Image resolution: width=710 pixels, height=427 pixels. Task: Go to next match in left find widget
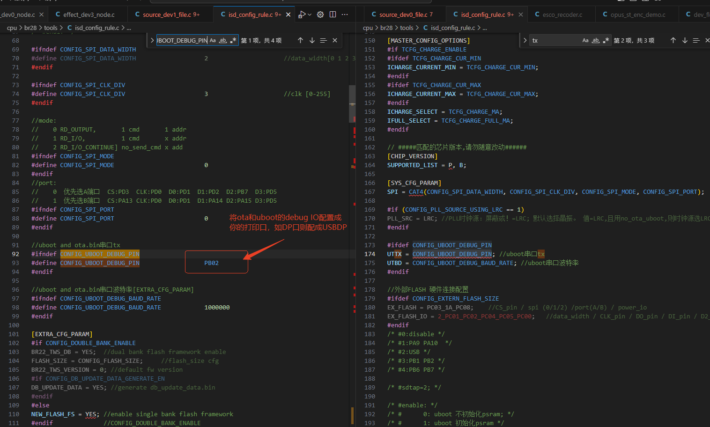(312, 40)
